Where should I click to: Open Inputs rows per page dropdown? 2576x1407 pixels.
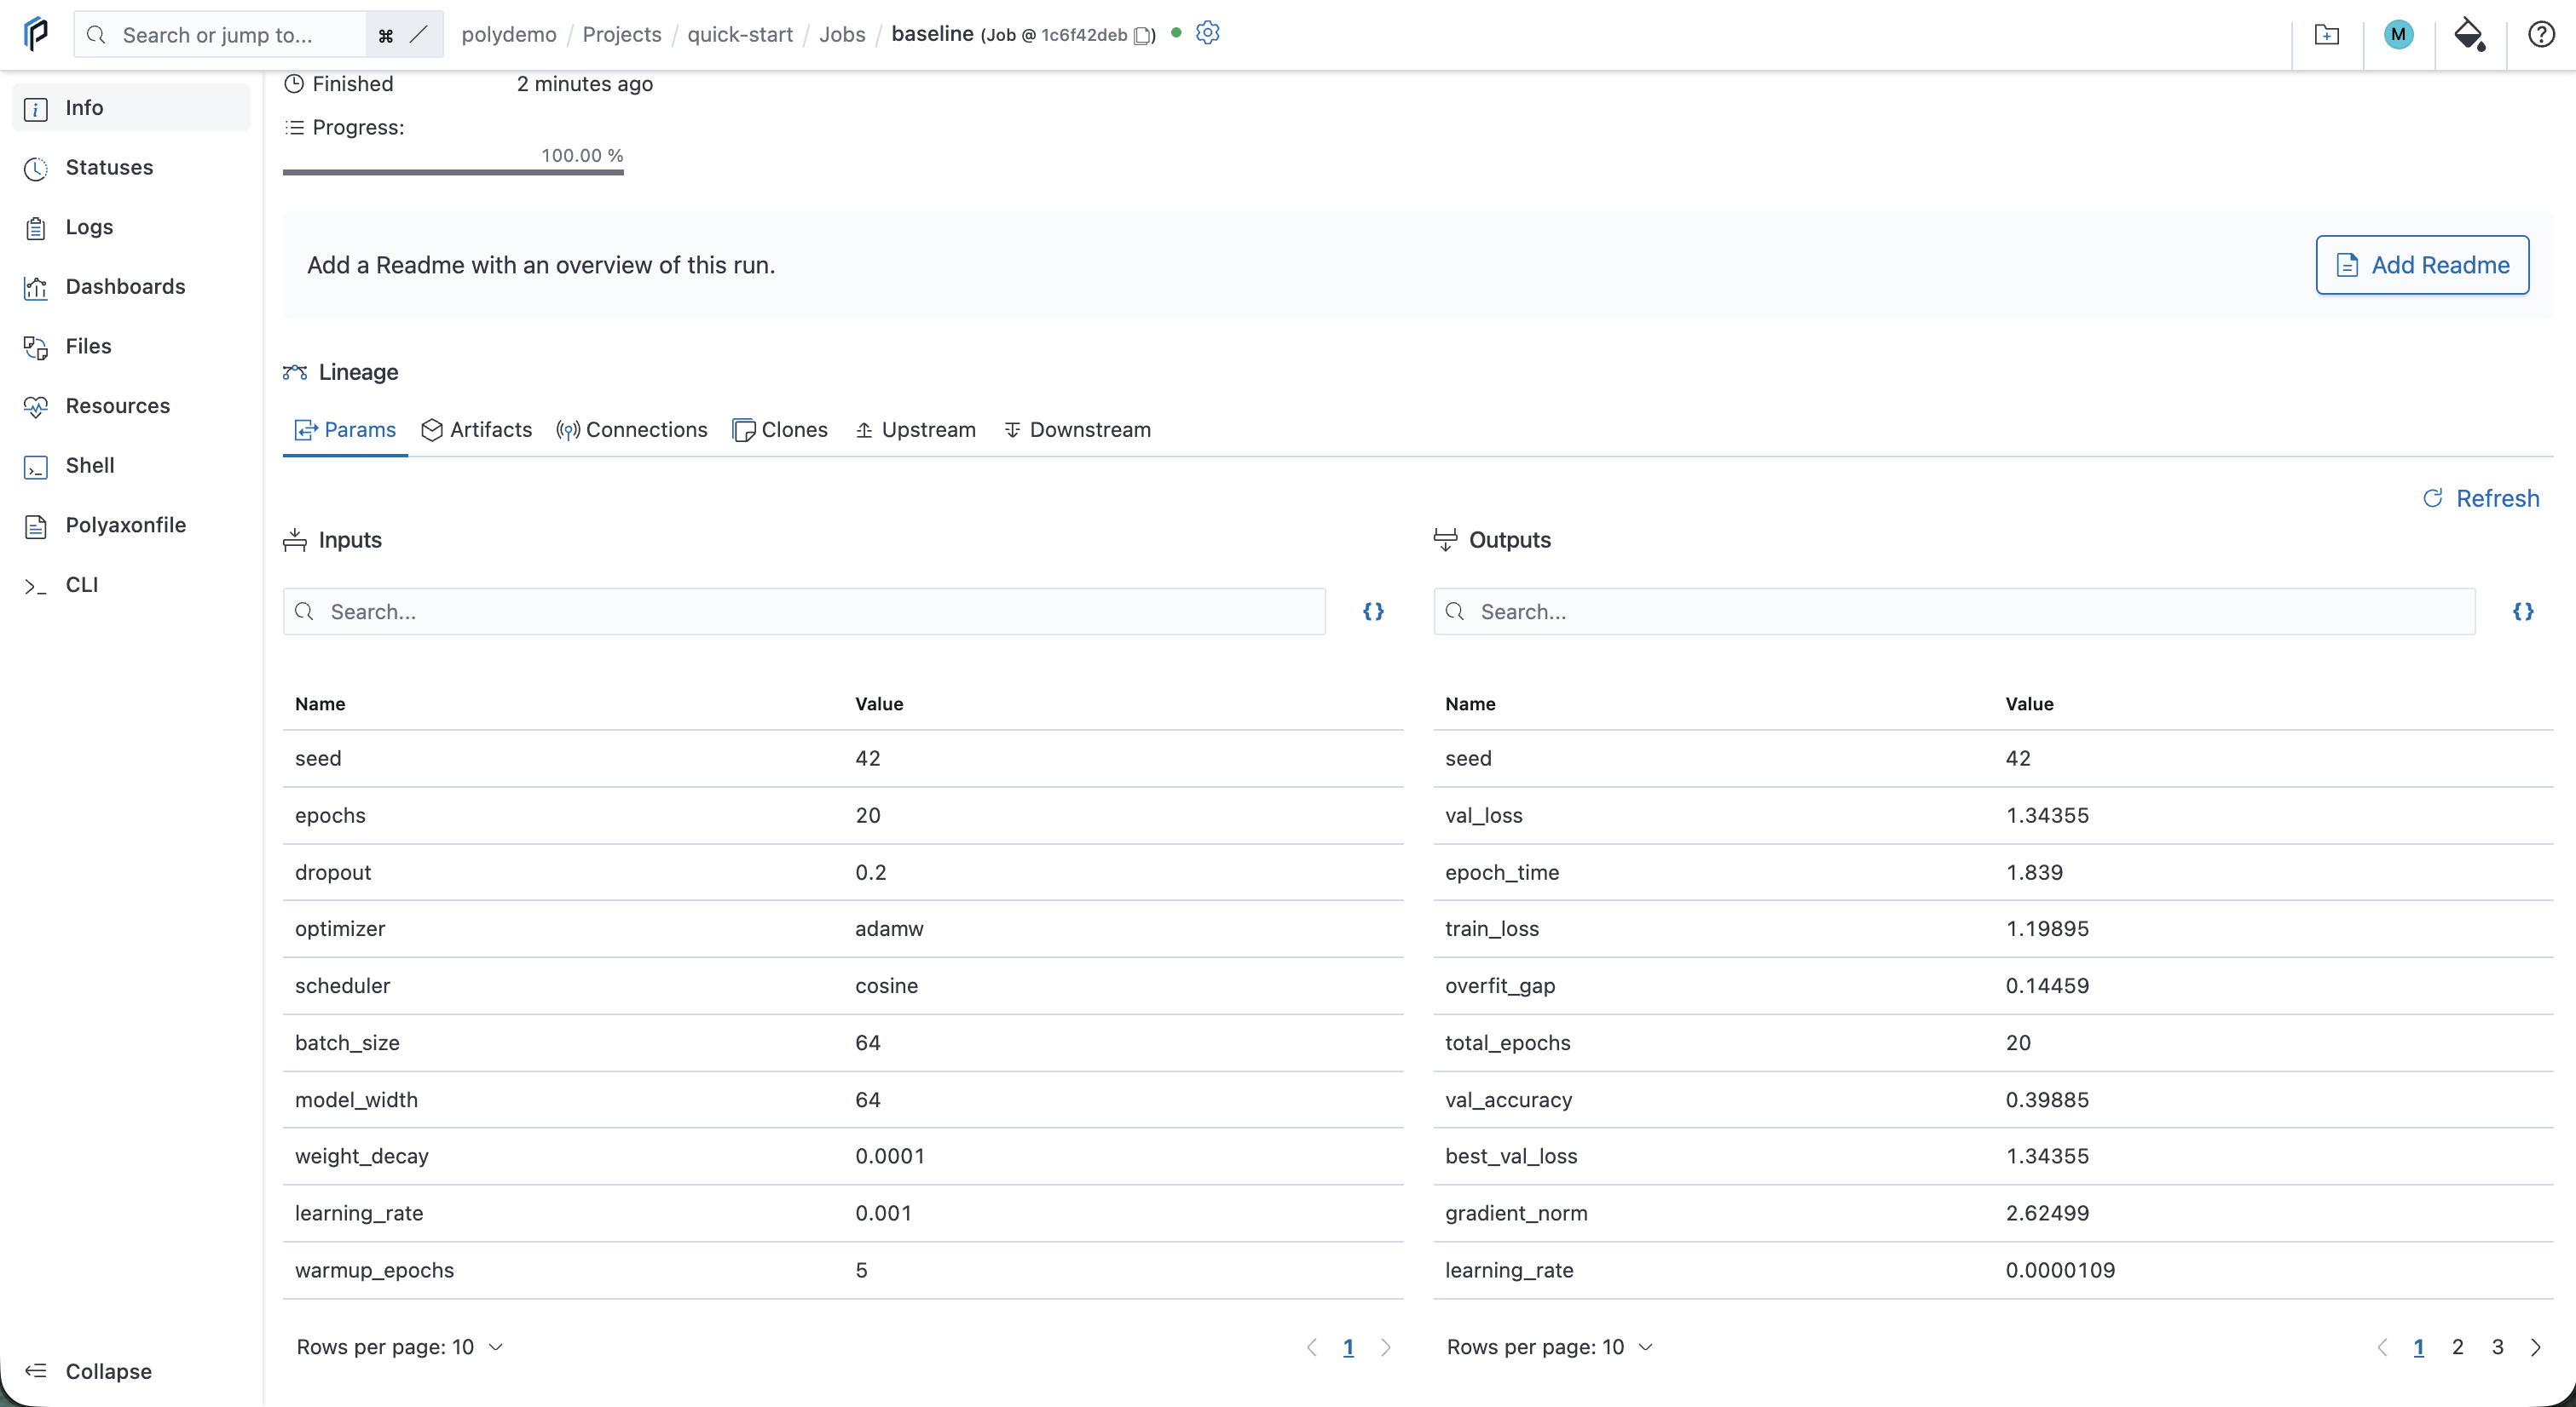[400, 1347]
